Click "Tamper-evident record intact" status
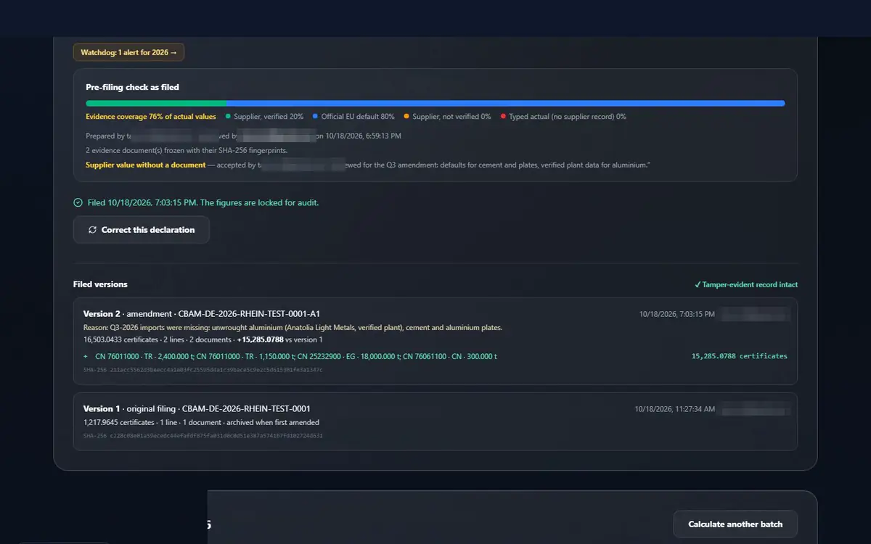Image resolution: width=871 pixels, height=544 pixels. (746, 284)
